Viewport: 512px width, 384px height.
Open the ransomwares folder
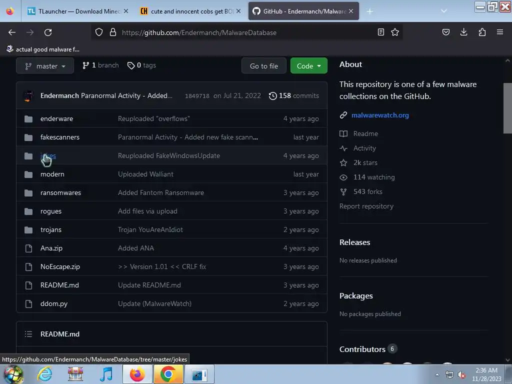click(60, 192)
